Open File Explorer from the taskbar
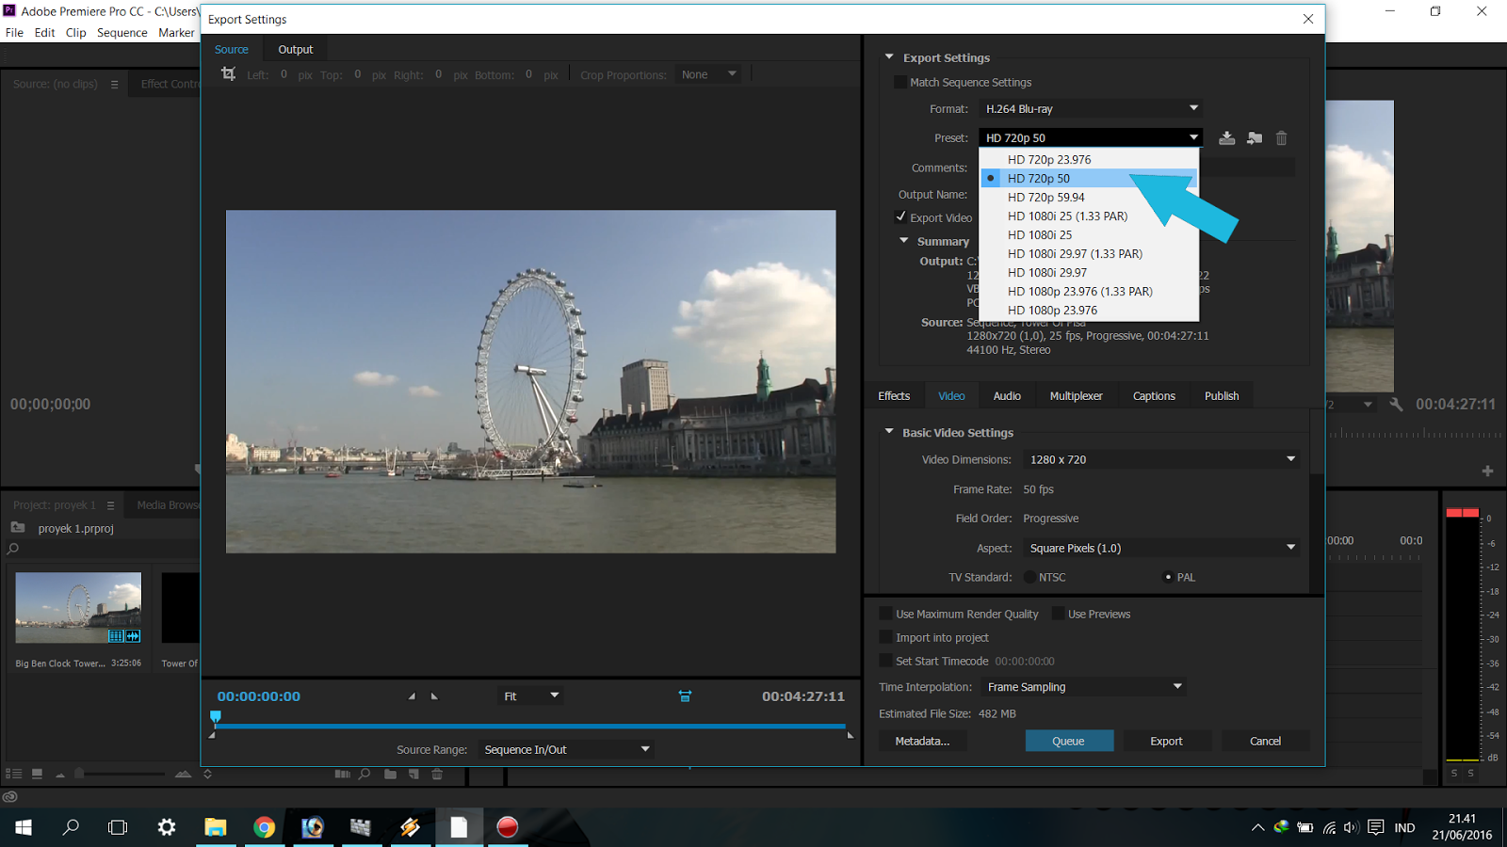 (216, 827)
